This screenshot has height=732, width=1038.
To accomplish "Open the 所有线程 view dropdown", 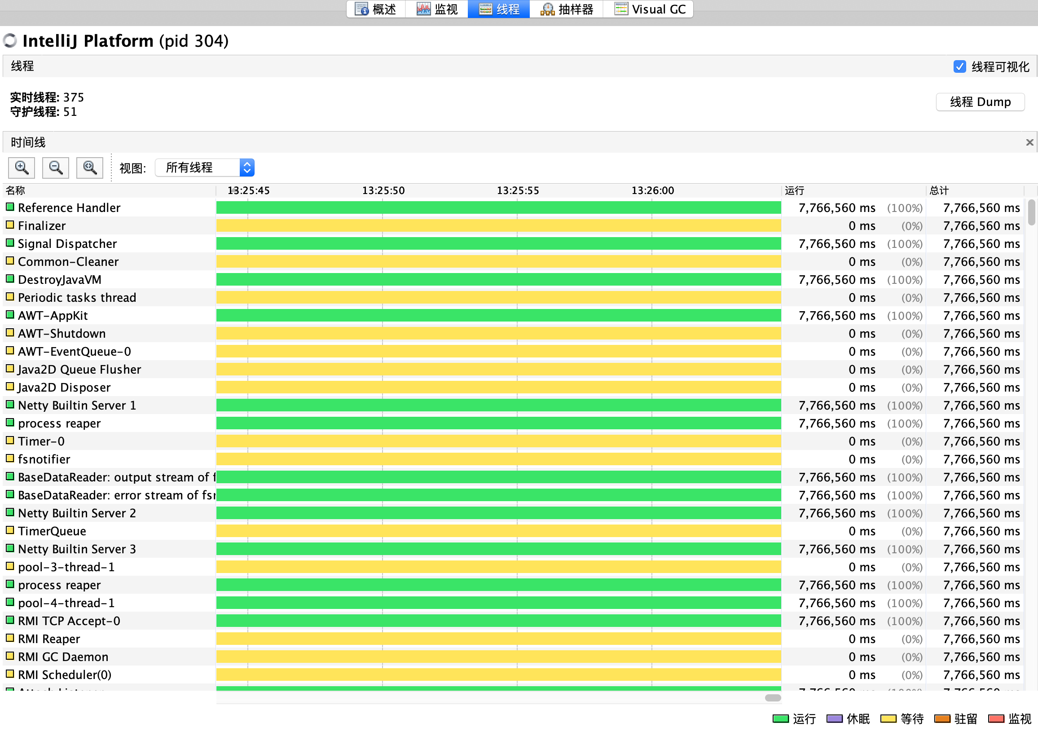I will pyautogui.click(x=205, y=168).
